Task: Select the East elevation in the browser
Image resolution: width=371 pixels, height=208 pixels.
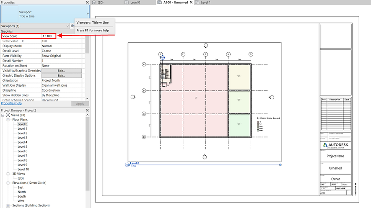Action: [21, 187]
